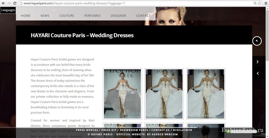This screenshot has height=138, width=269.
Task: Click the browser Forward arrow
Action: (9, 3)
